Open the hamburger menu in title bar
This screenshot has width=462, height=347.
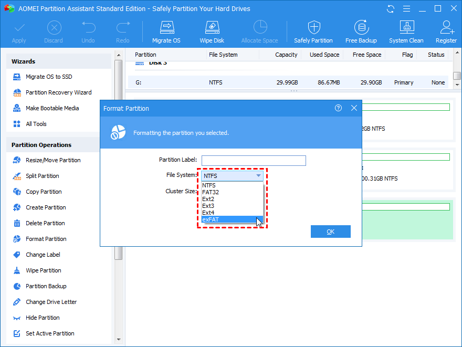coord(406,9)
